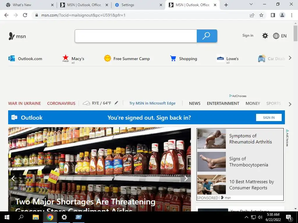
Task: Click Sign in at top right
Action: (x=248, y=35)
